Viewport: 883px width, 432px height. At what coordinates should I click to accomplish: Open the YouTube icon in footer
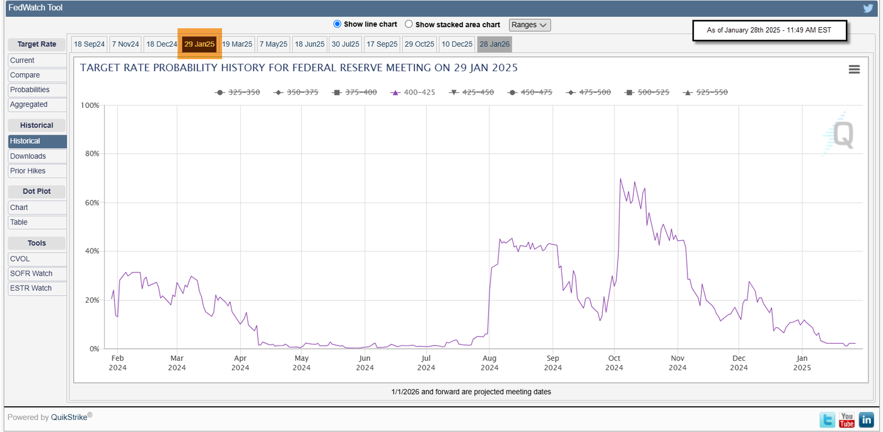(847, 419)
